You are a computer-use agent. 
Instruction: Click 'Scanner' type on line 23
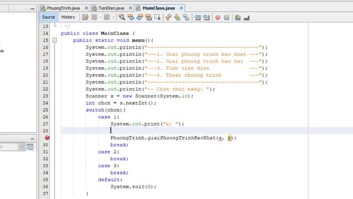point(97,96)
